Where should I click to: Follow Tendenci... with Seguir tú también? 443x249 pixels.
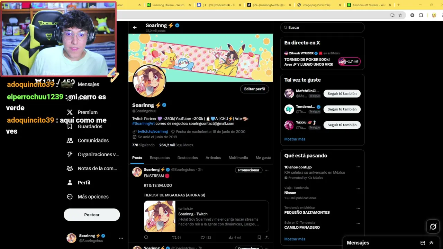(342, 109)
